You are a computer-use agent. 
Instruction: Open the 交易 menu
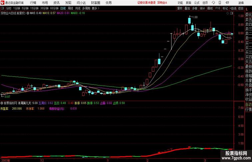click(x=108, y=3)
